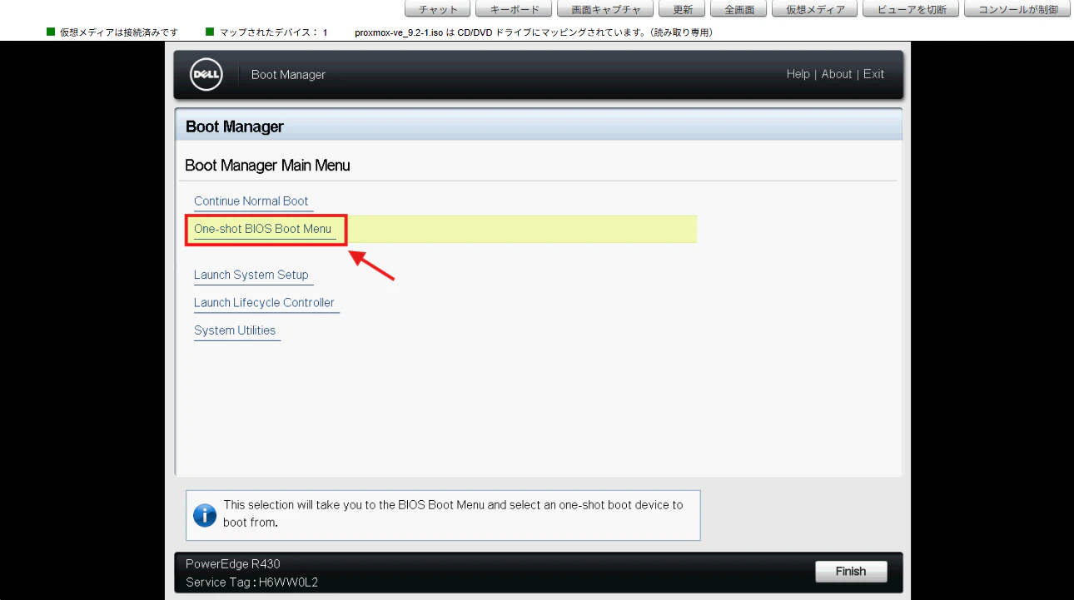The image size is (1074, 600).
Task: Click the blue information icon
Action: pos(205,515)
